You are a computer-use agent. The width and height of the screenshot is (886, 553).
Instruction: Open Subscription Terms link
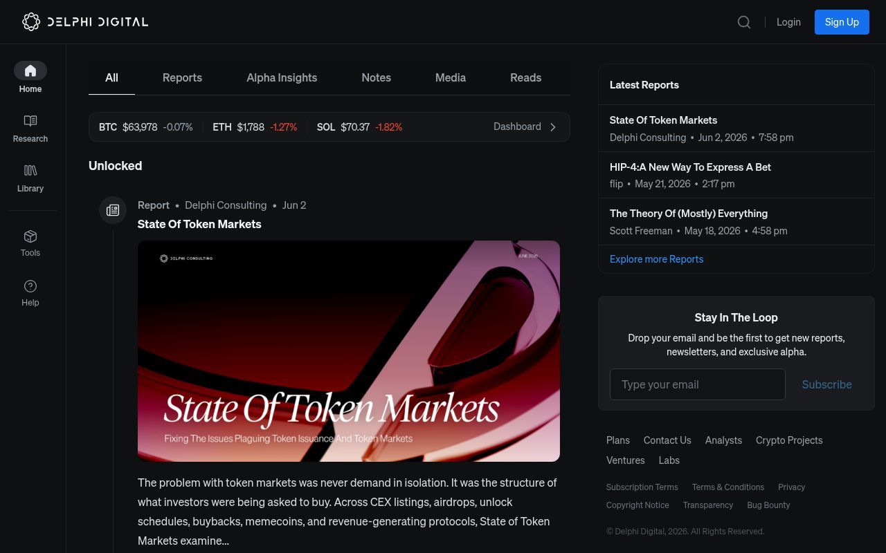coord(642,487)
